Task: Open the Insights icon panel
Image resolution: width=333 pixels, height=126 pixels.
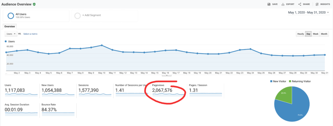Action: [x=317, y=4]
